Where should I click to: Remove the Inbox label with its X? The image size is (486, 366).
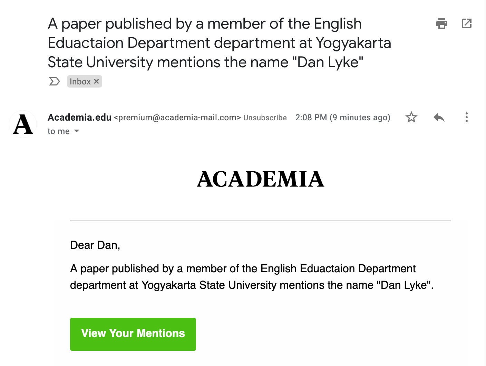(x=97, y=82)
